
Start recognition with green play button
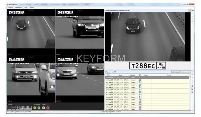[x=35, y=108]
